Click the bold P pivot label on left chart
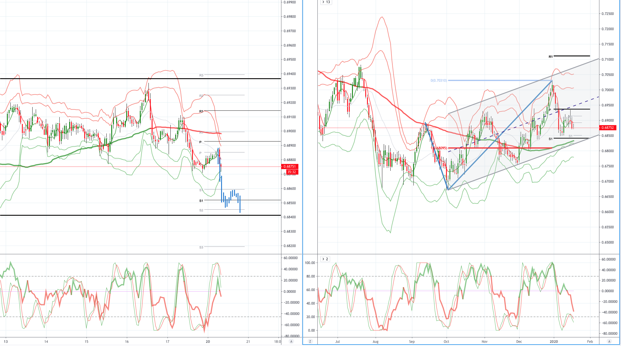Screen dimensions: 621x346 point(200,142)
